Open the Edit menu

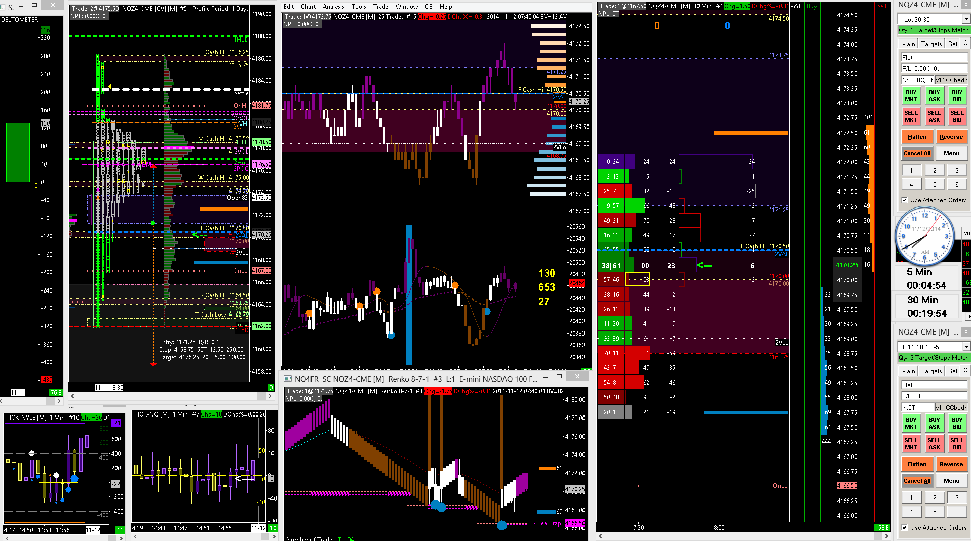point(289,7)
